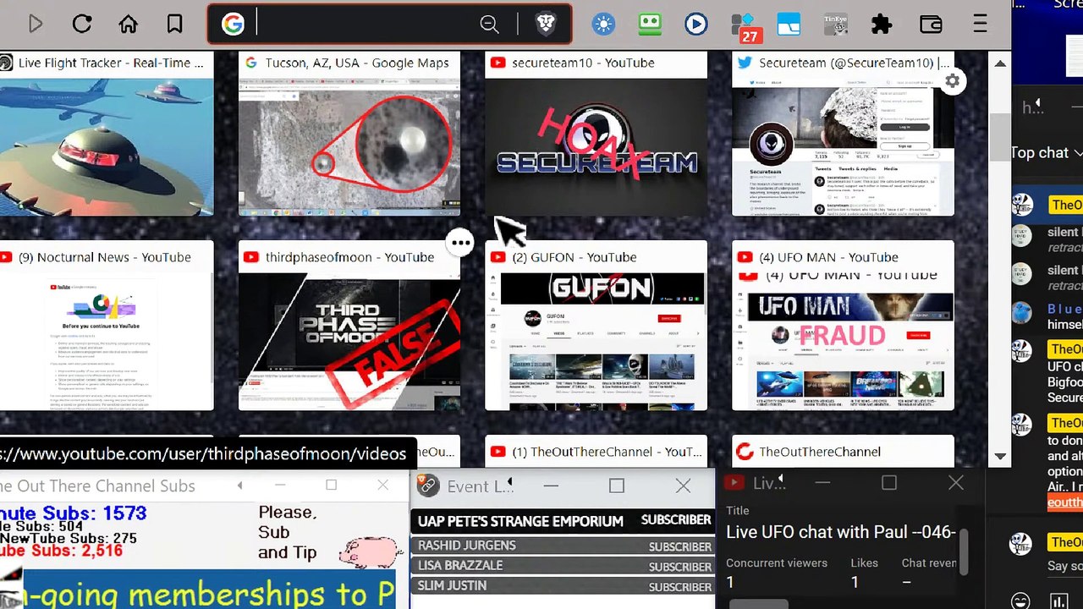The image size is (1083, 609).
Task: Click the browser forward arrow button
Action: [x=36, y=24]
